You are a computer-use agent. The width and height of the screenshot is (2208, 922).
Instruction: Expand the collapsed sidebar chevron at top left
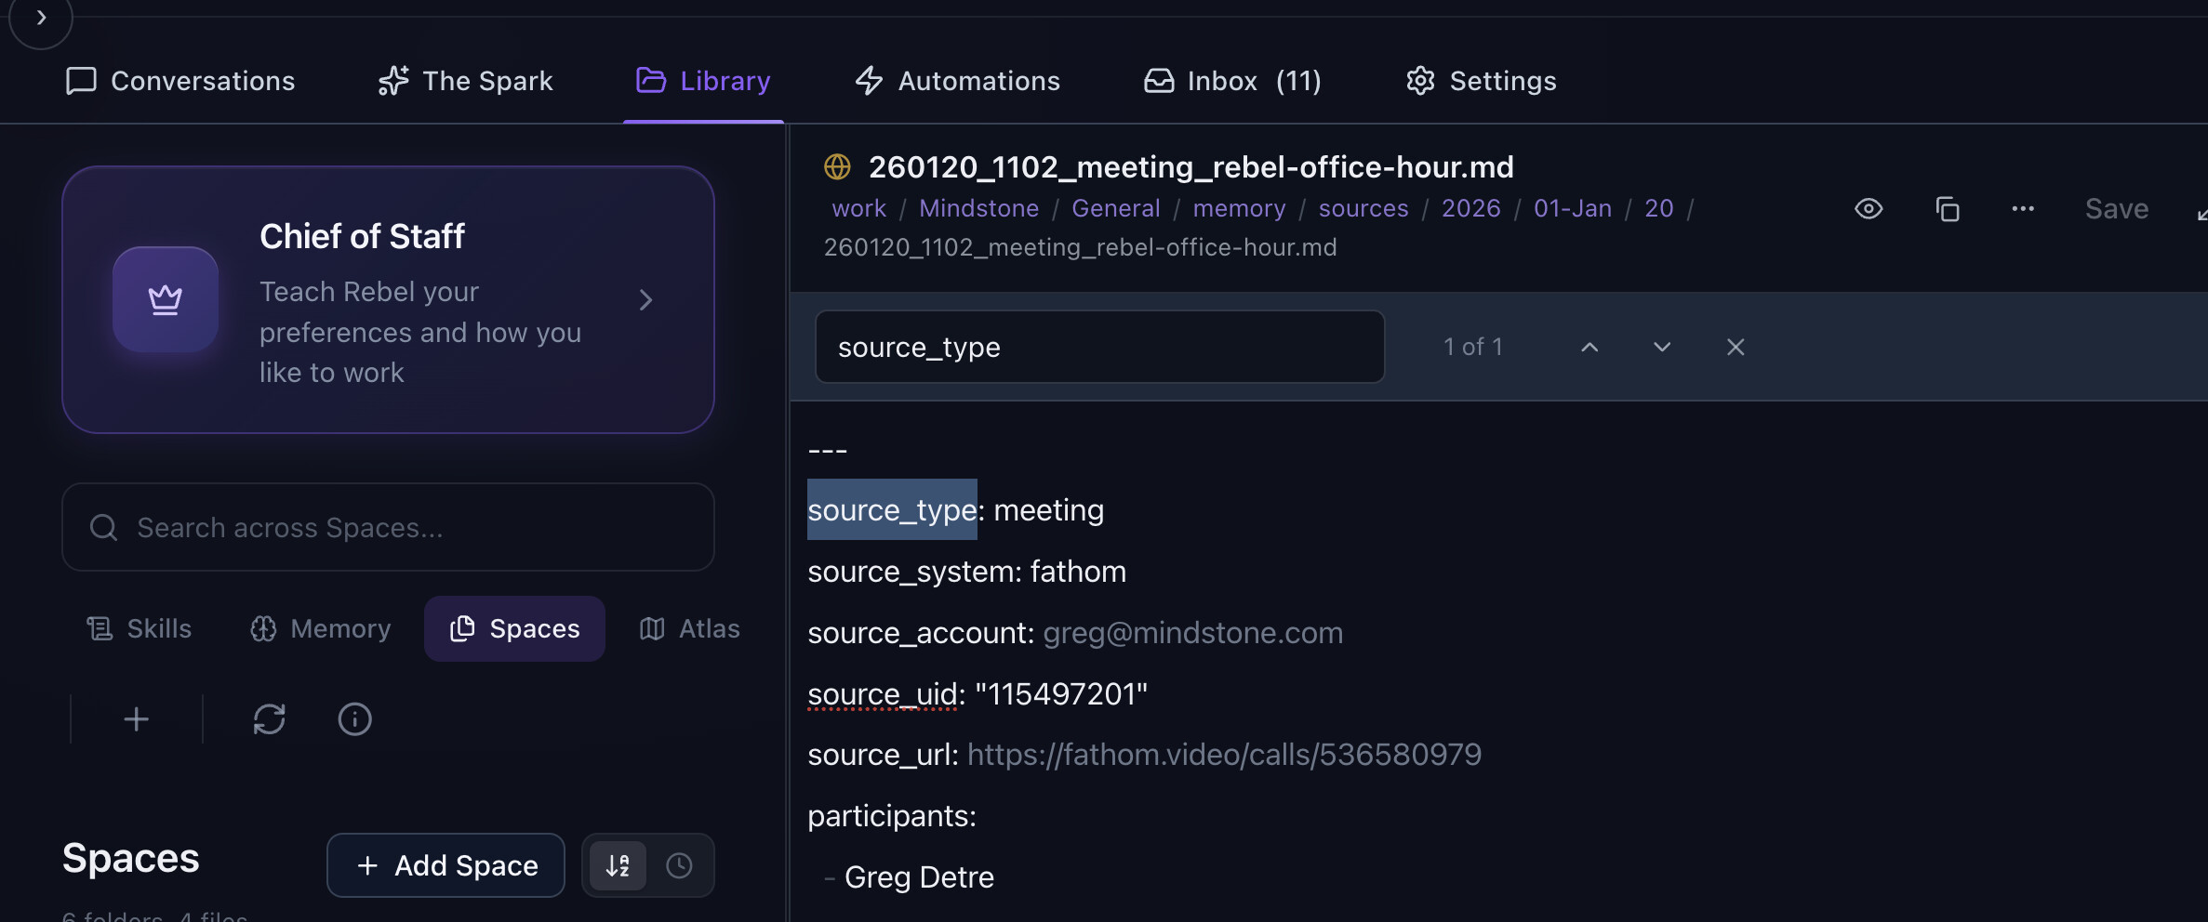tap(40, 18)
